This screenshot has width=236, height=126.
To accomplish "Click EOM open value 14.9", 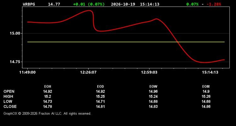I will tap(206, 91).
